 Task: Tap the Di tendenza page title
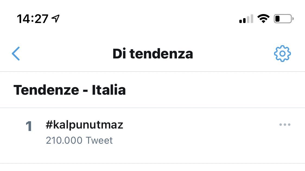click(x=152, y=54)
